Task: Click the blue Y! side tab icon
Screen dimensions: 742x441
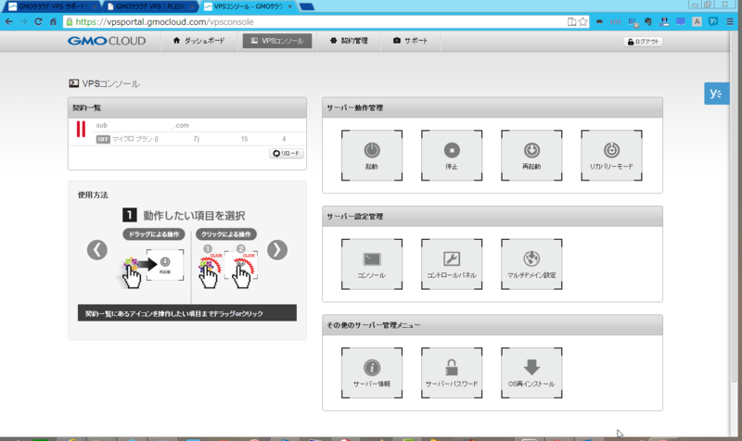Action: (x=716, y=94)
